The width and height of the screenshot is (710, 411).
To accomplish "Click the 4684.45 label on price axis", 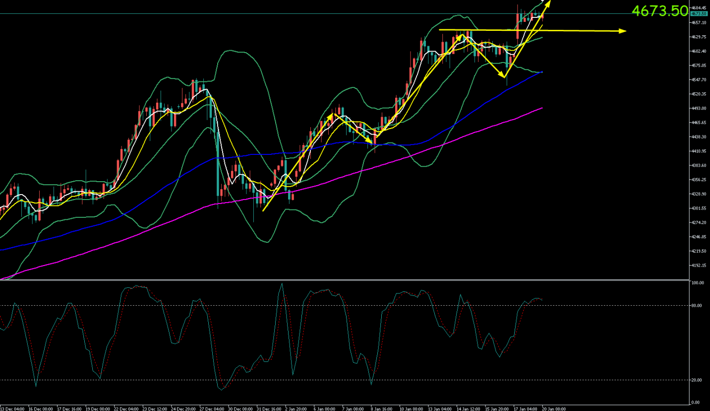I will coord(700,8).
